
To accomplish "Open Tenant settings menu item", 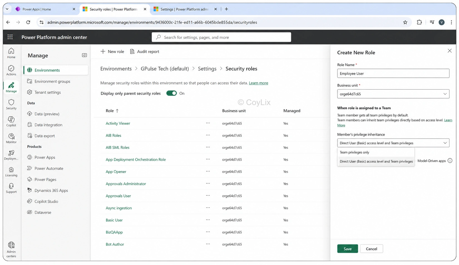I will coord(48,92).
